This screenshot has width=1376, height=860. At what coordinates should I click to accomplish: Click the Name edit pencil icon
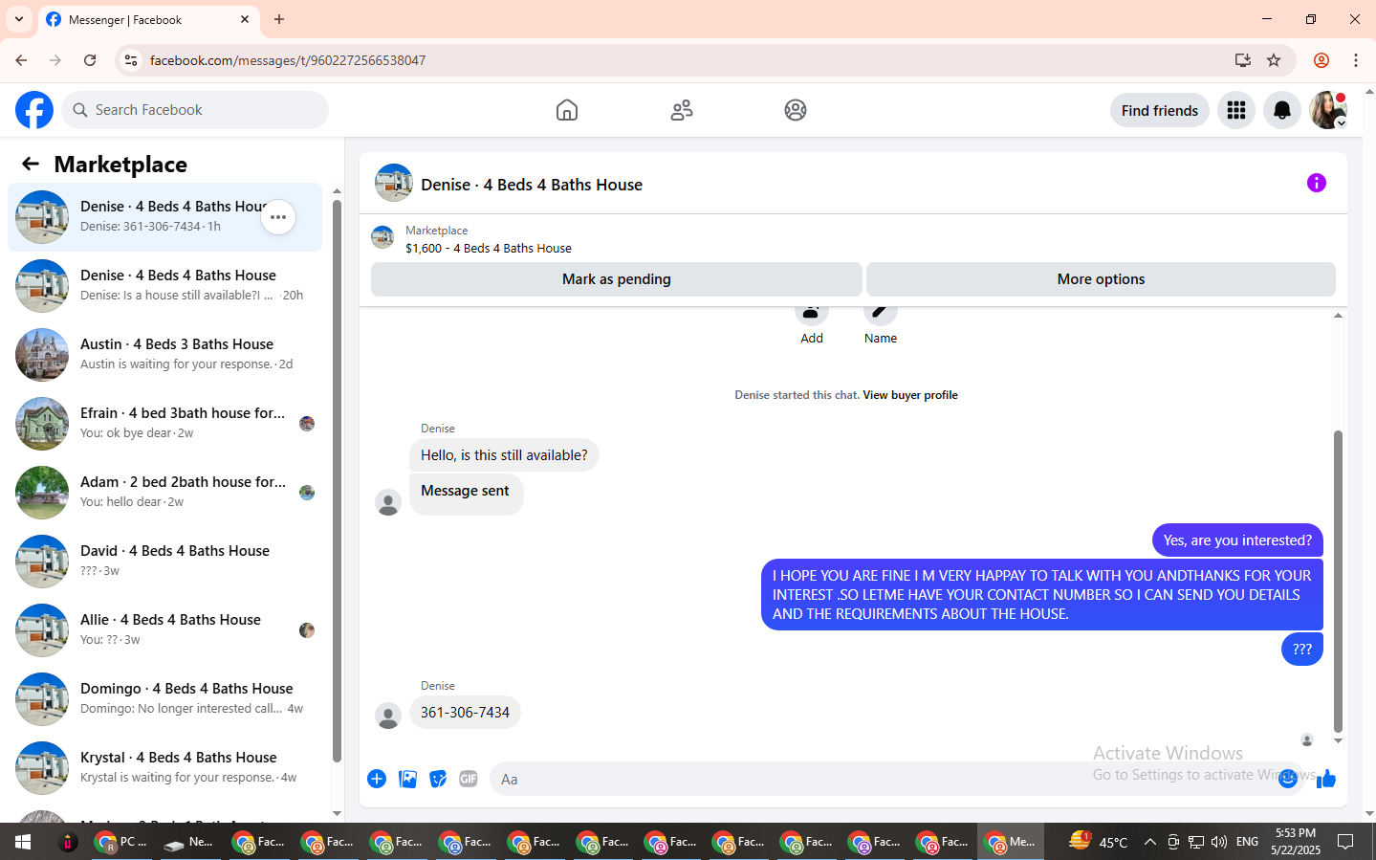[881, 313]
